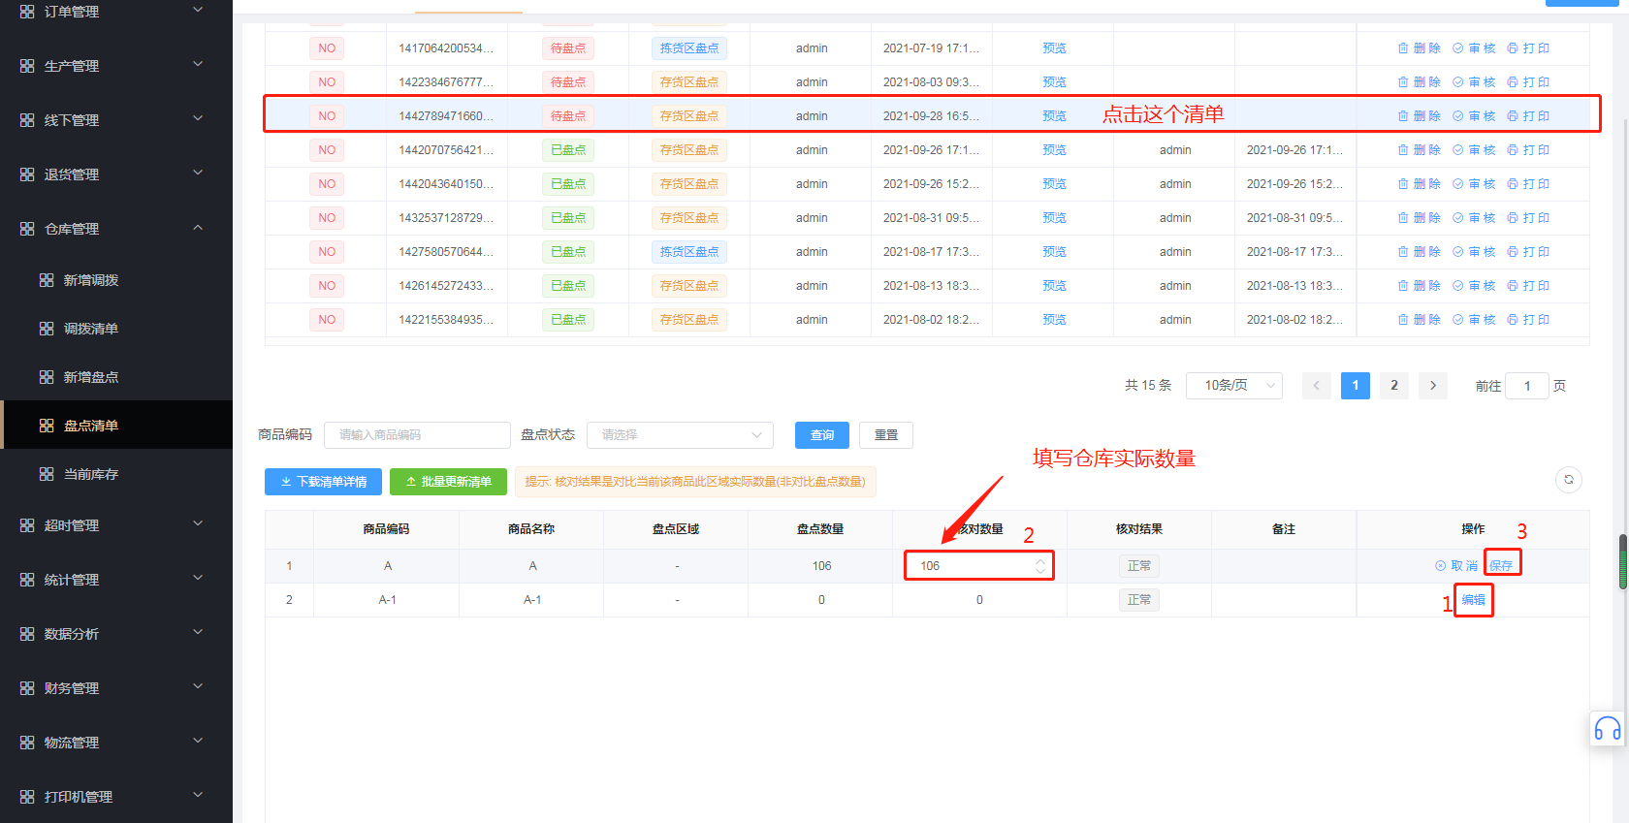Viewport: 1629px width, 823px height.
Task: Expand the 线下管理 menu chevron
Action: click(198, 118)
